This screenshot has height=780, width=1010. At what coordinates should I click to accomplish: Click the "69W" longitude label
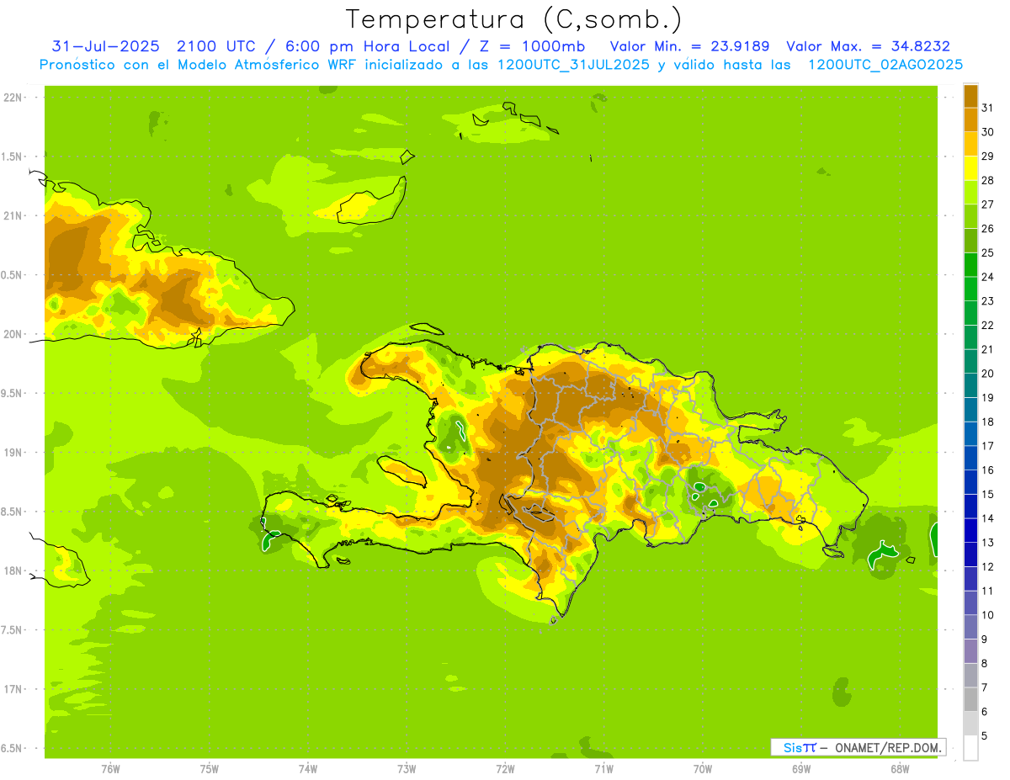pos(801,768)
